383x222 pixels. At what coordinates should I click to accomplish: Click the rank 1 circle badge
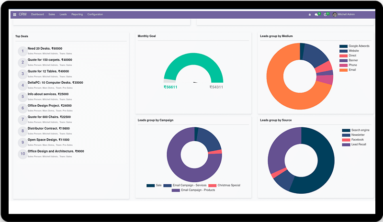click(22, 51)
